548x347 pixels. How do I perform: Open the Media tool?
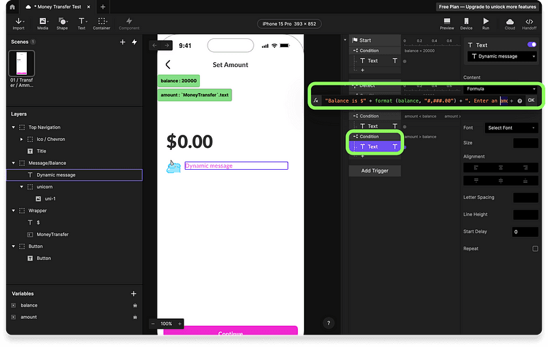point(42,24)
